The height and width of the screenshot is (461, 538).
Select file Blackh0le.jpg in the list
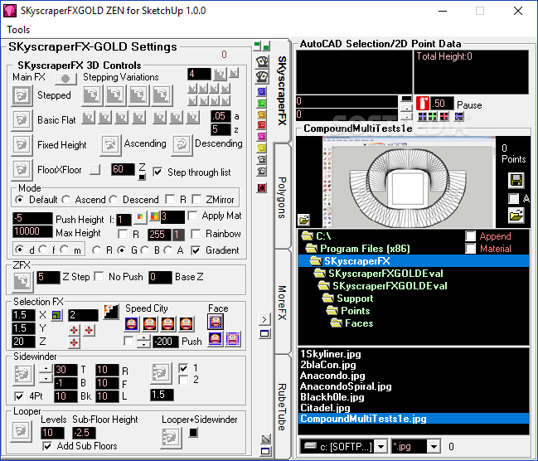[332, 397]
